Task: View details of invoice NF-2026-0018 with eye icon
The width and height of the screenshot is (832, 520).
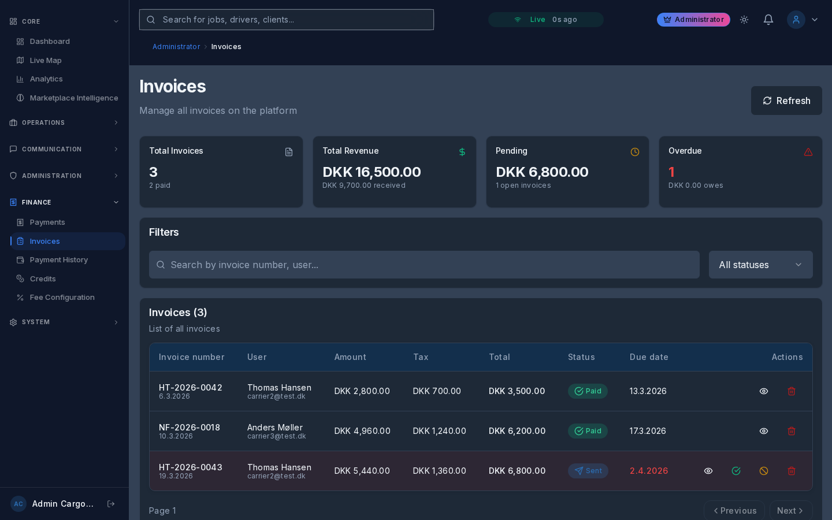Action: tap(764, 431)
